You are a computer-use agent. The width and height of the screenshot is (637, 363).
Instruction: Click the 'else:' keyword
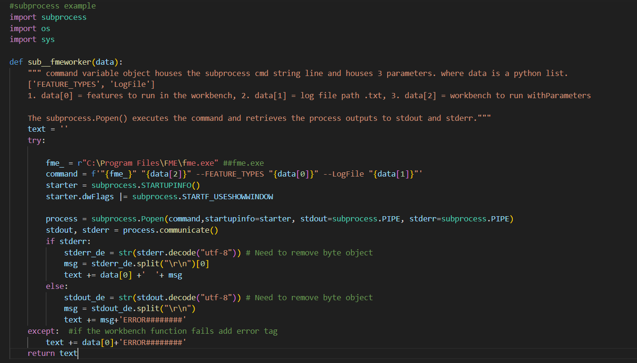[57, 286]
